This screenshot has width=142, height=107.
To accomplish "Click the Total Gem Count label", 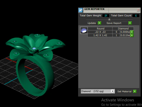I will (121, 15).
